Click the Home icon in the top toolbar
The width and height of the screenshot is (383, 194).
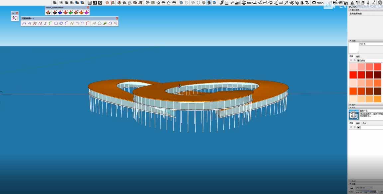[158, 3]
